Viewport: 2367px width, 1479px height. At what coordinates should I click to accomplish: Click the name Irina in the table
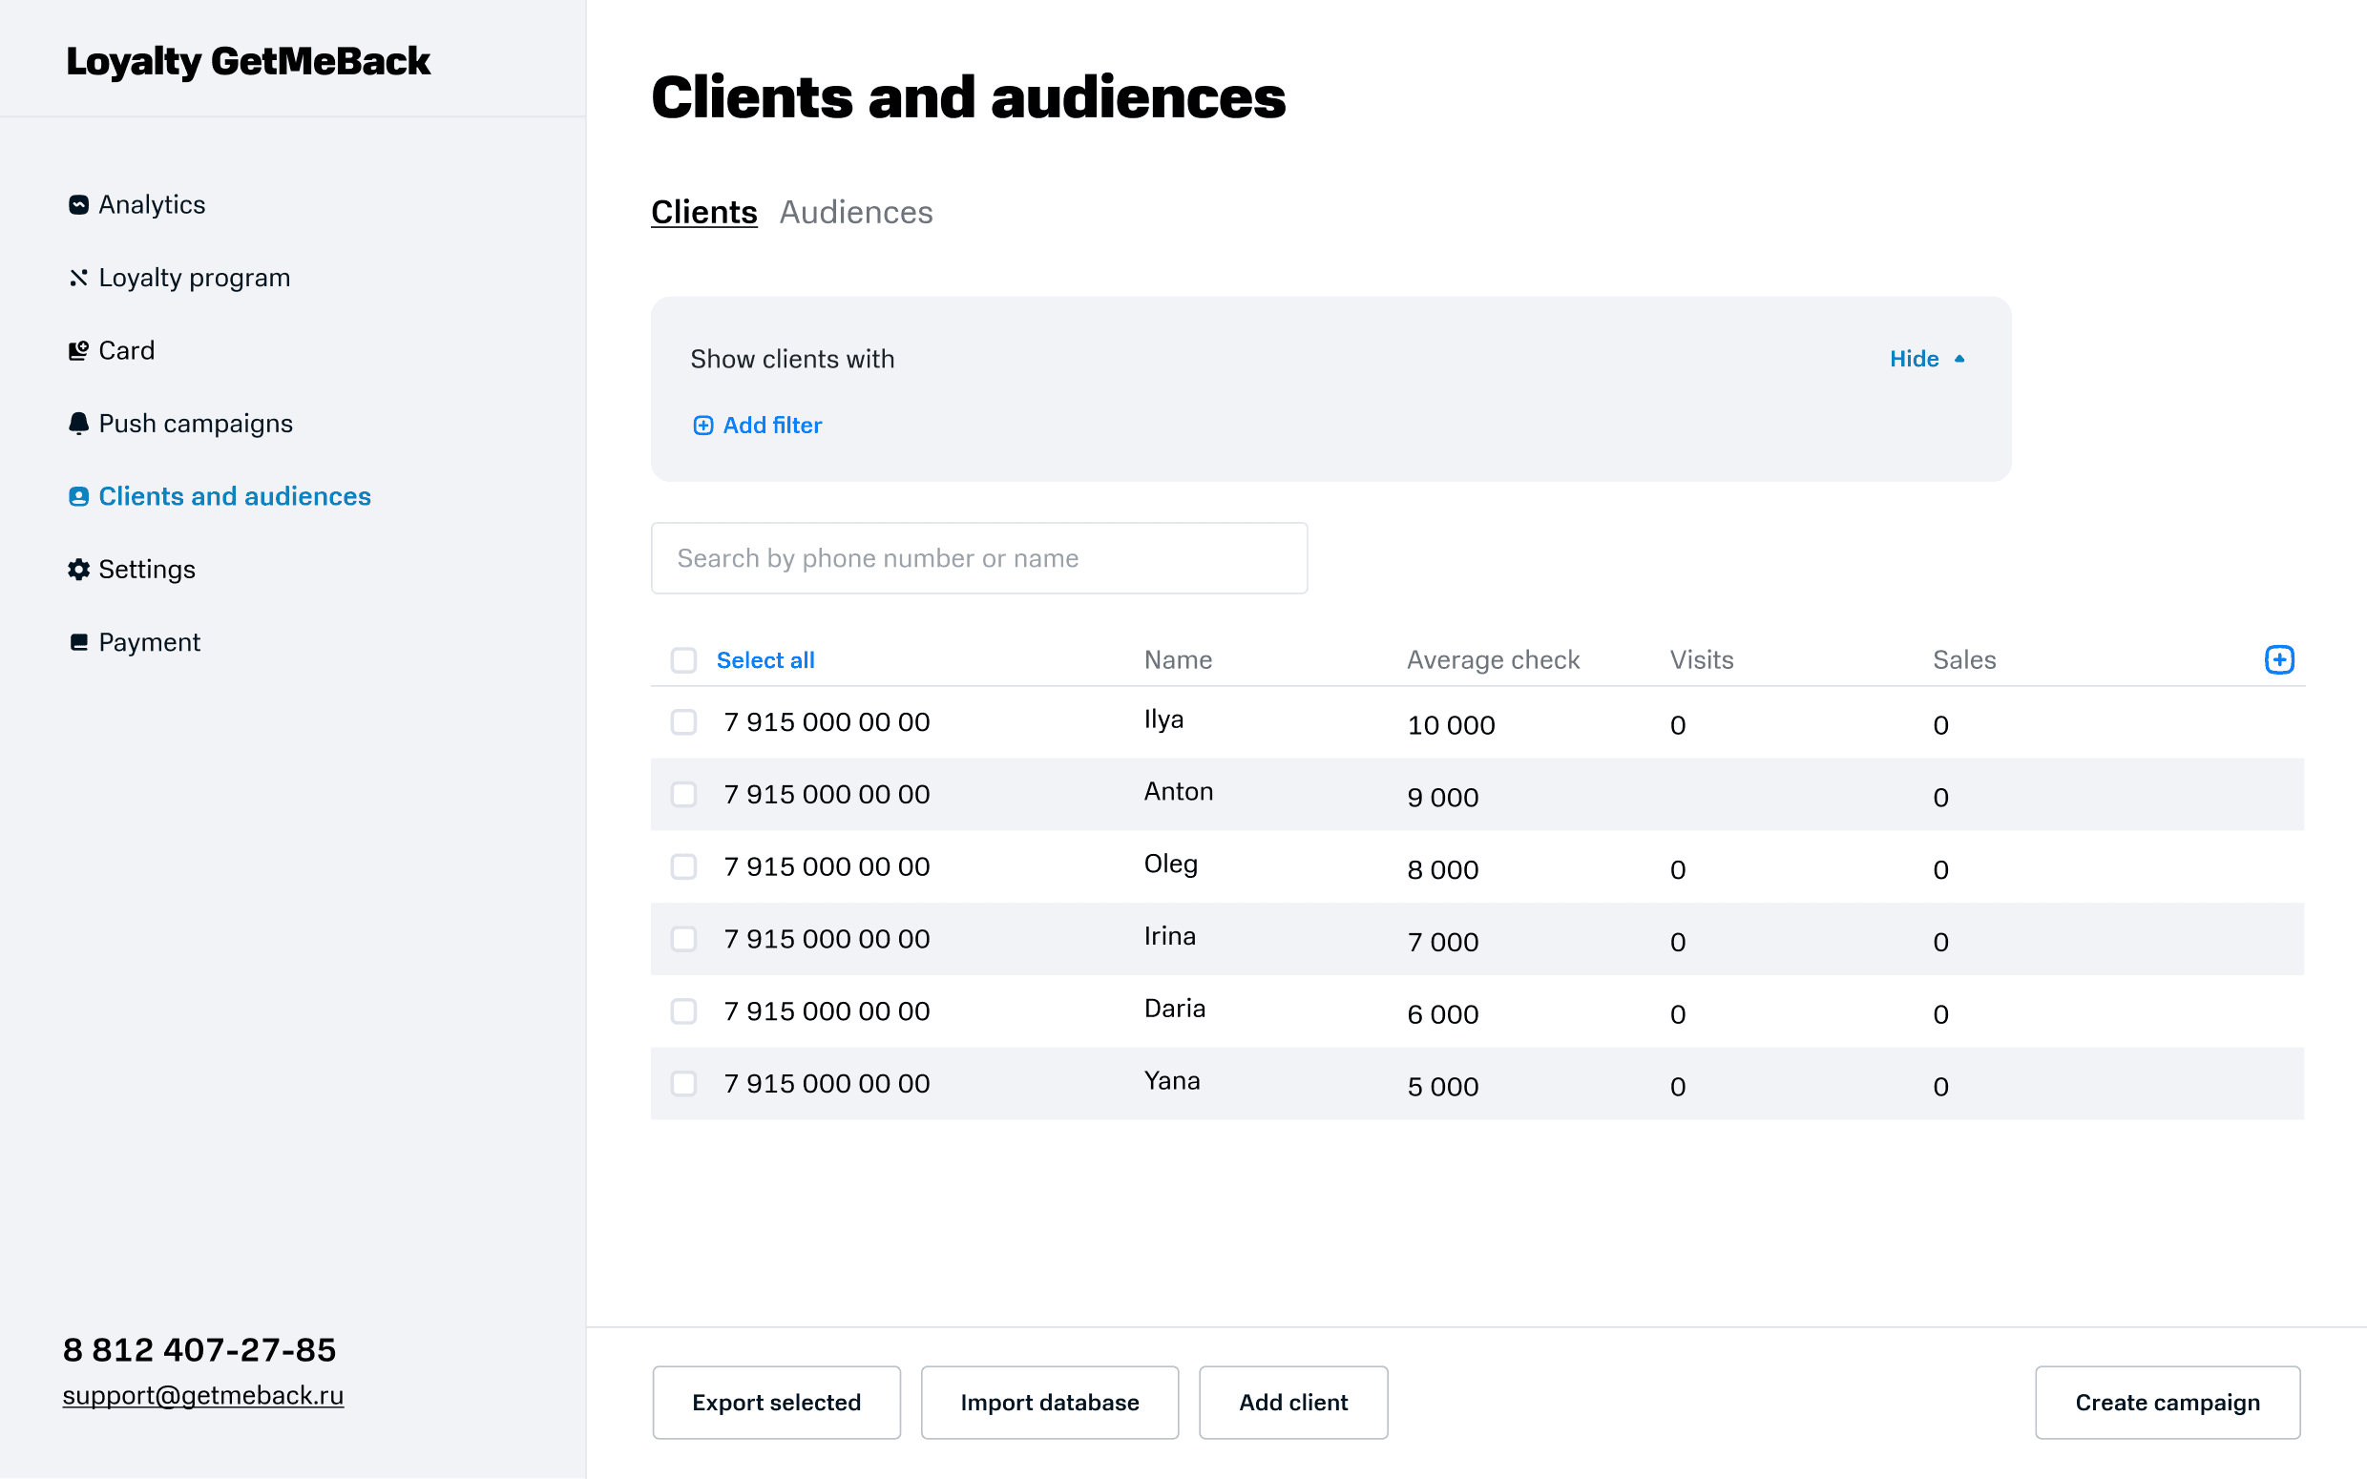(x=1170, y=936)
